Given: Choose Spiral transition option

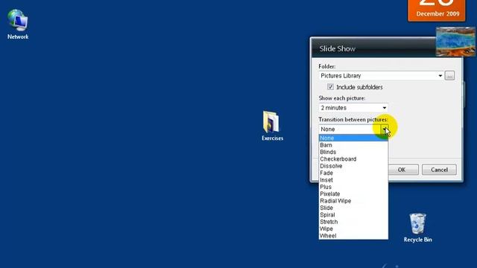Looking at the screenshot, I should (353, 215).
